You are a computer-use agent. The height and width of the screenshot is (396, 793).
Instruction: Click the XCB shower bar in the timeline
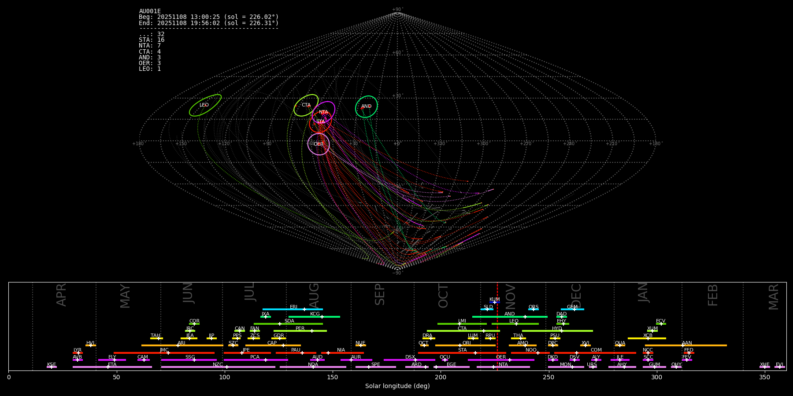pos(647,338)
